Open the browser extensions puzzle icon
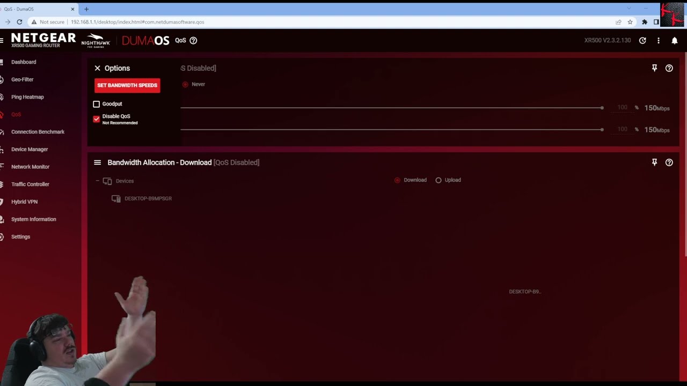 point(645,22)
